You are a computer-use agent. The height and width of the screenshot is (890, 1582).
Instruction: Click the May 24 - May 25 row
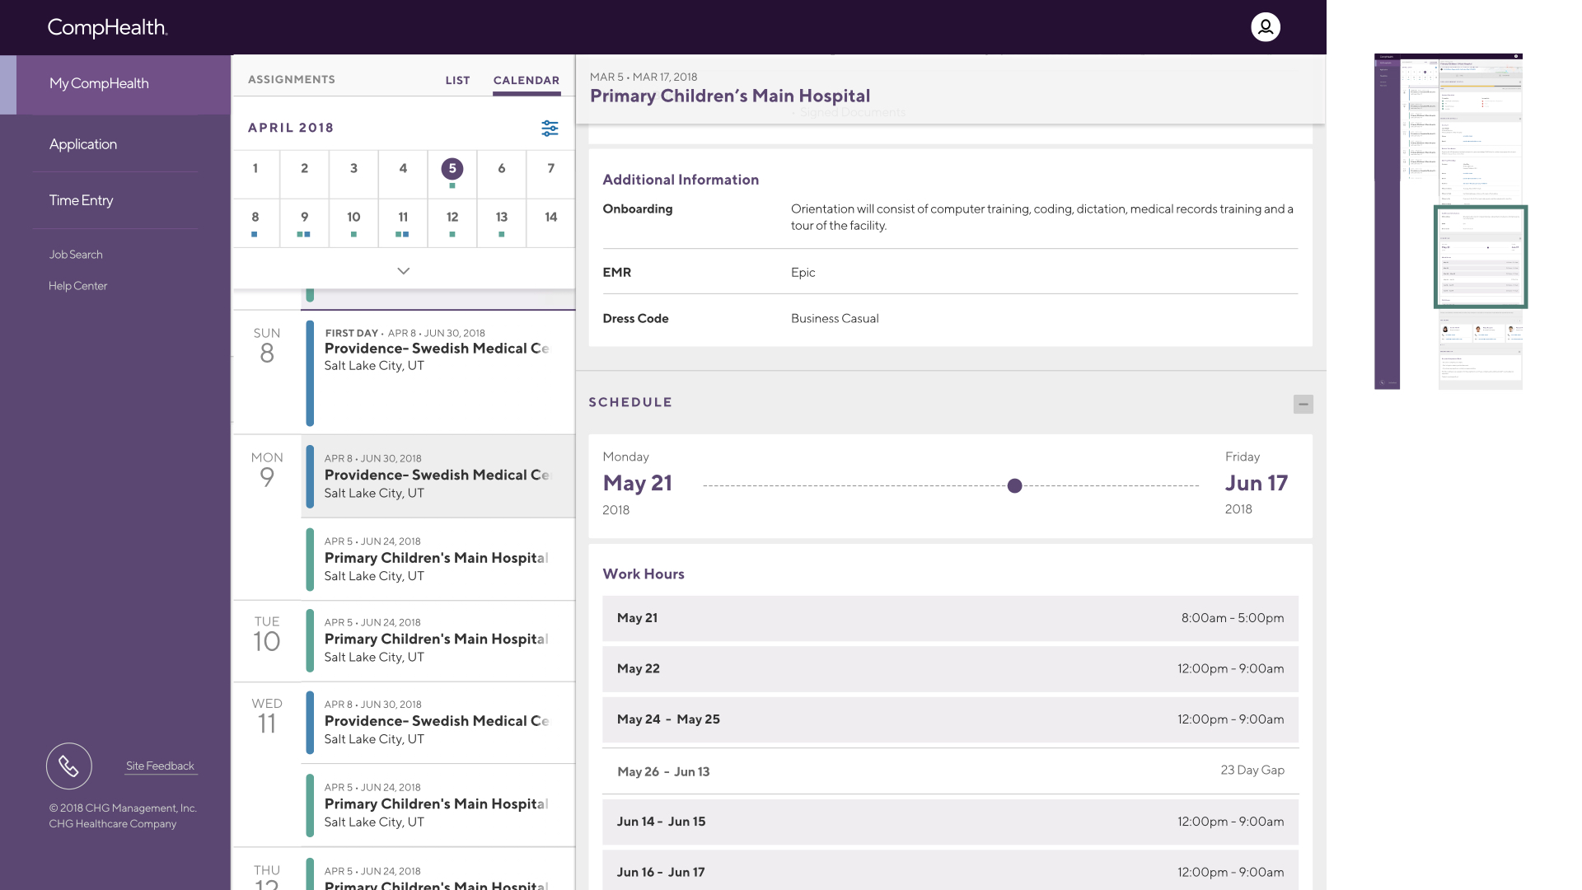[x=950, y=719]
